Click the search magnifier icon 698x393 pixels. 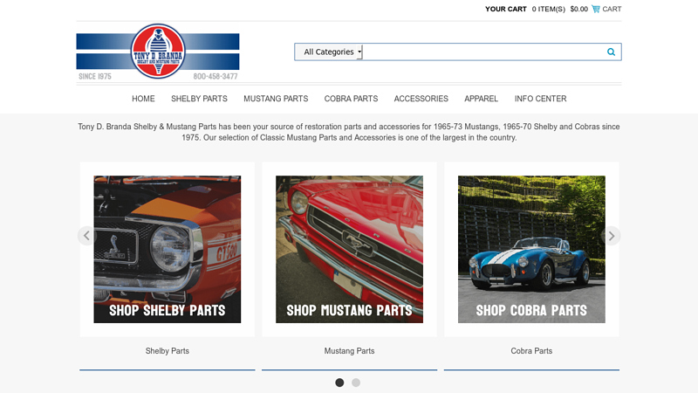pyautogui.click(x=611, y=52)
